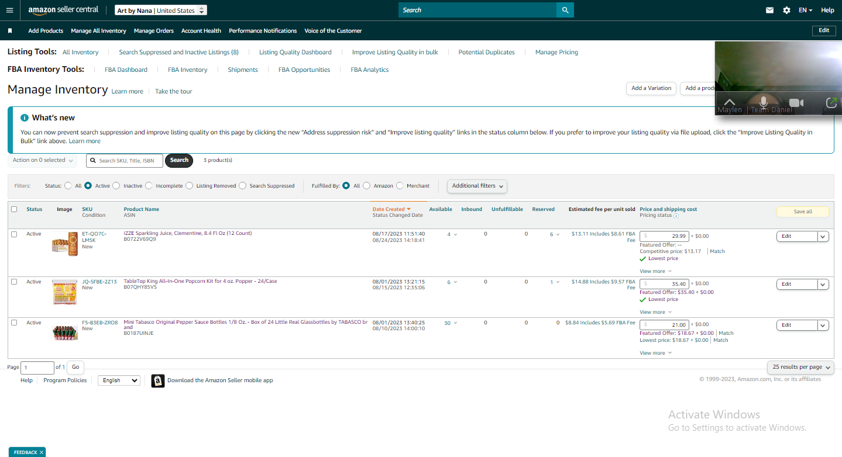Image resolution: width=842 pixels, height=457 pixels.
Task: Click the SKU, Title, ISBN search field
Action: pyautogui.click(x=125, y=161)
